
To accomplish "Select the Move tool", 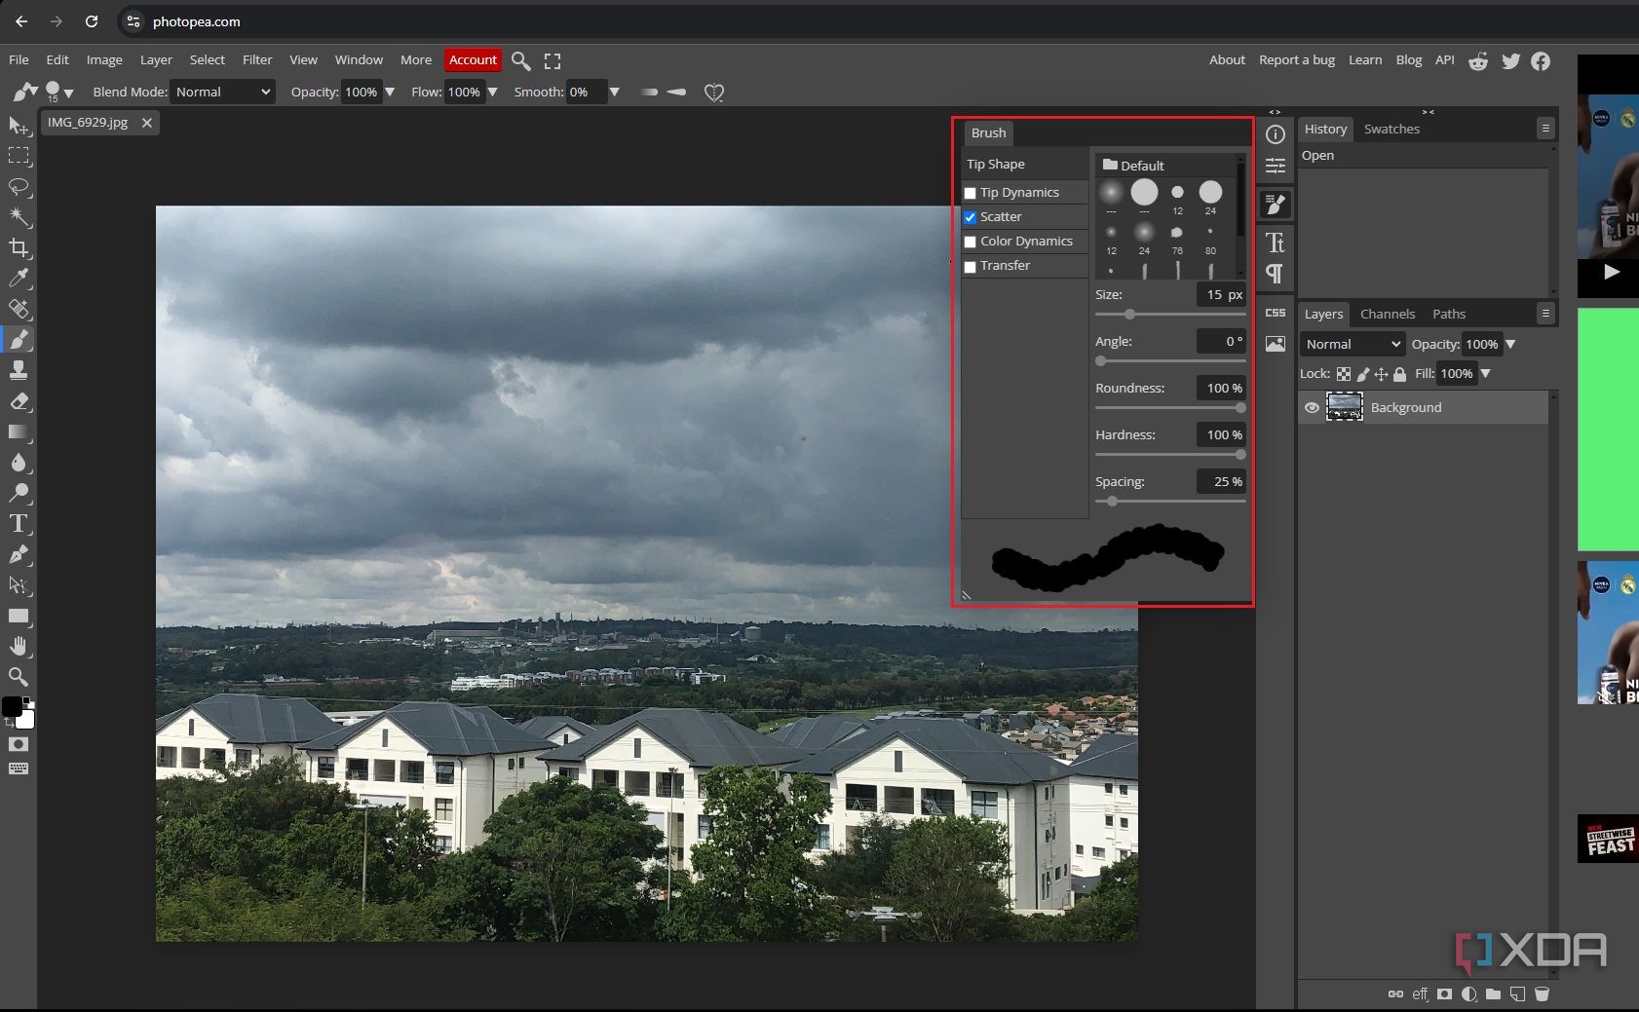I will pyautogui.click(x=19, y=125).
